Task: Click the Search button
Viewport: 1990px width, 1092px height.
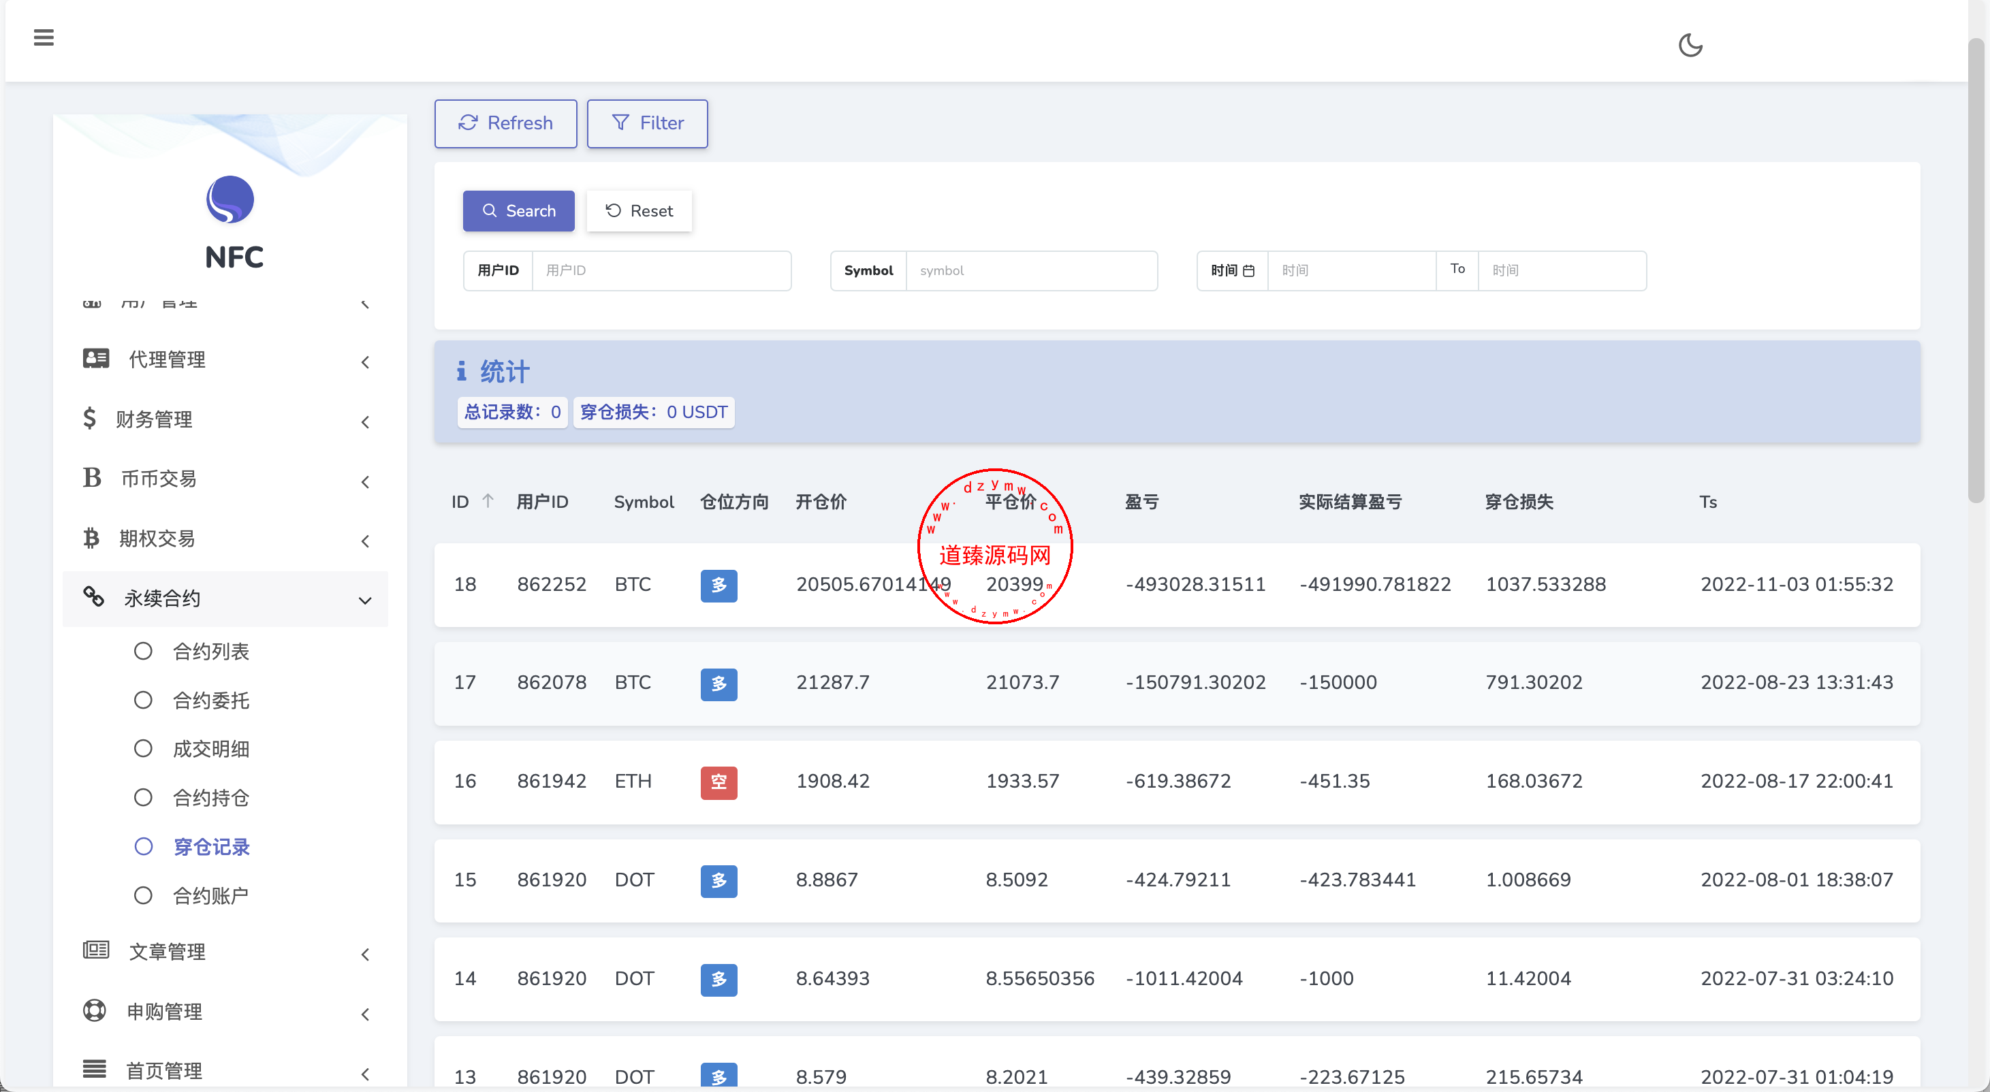Action: click(x=518, y=210)
